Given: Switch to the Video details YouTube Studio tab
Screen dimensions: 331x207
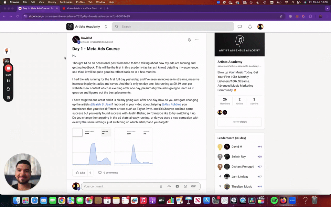Looking at the screenshot, I should coord(82,8).
